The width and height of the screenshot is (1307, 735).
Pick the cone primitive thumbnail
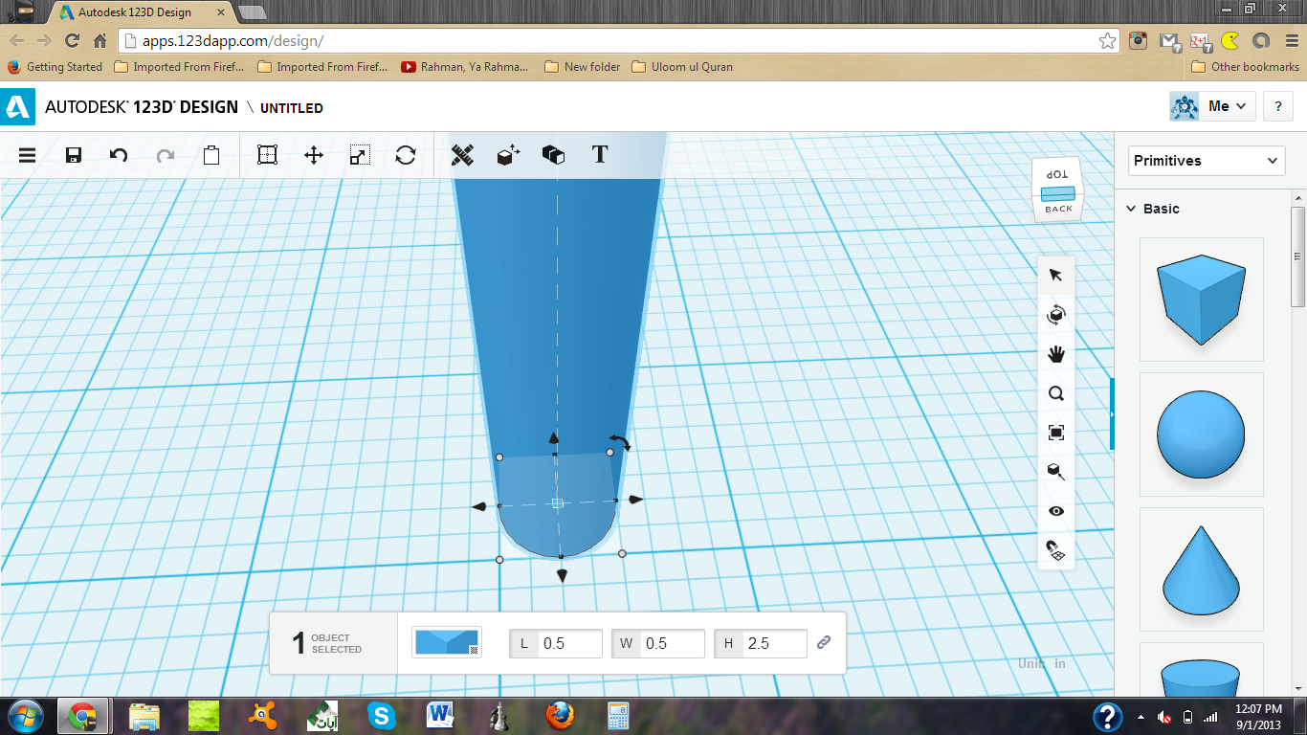click(x=1201, y=568)
